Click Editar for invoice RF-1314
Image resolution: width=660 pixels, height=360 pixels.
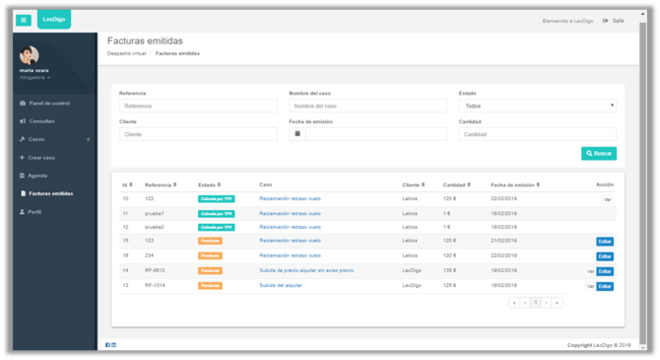pos(605,287)
